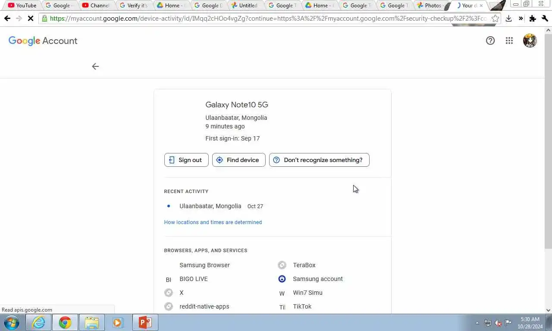This screenshot has height=331, width=552.
Task: Show hidden system tray icons
Action: [477, 323]
